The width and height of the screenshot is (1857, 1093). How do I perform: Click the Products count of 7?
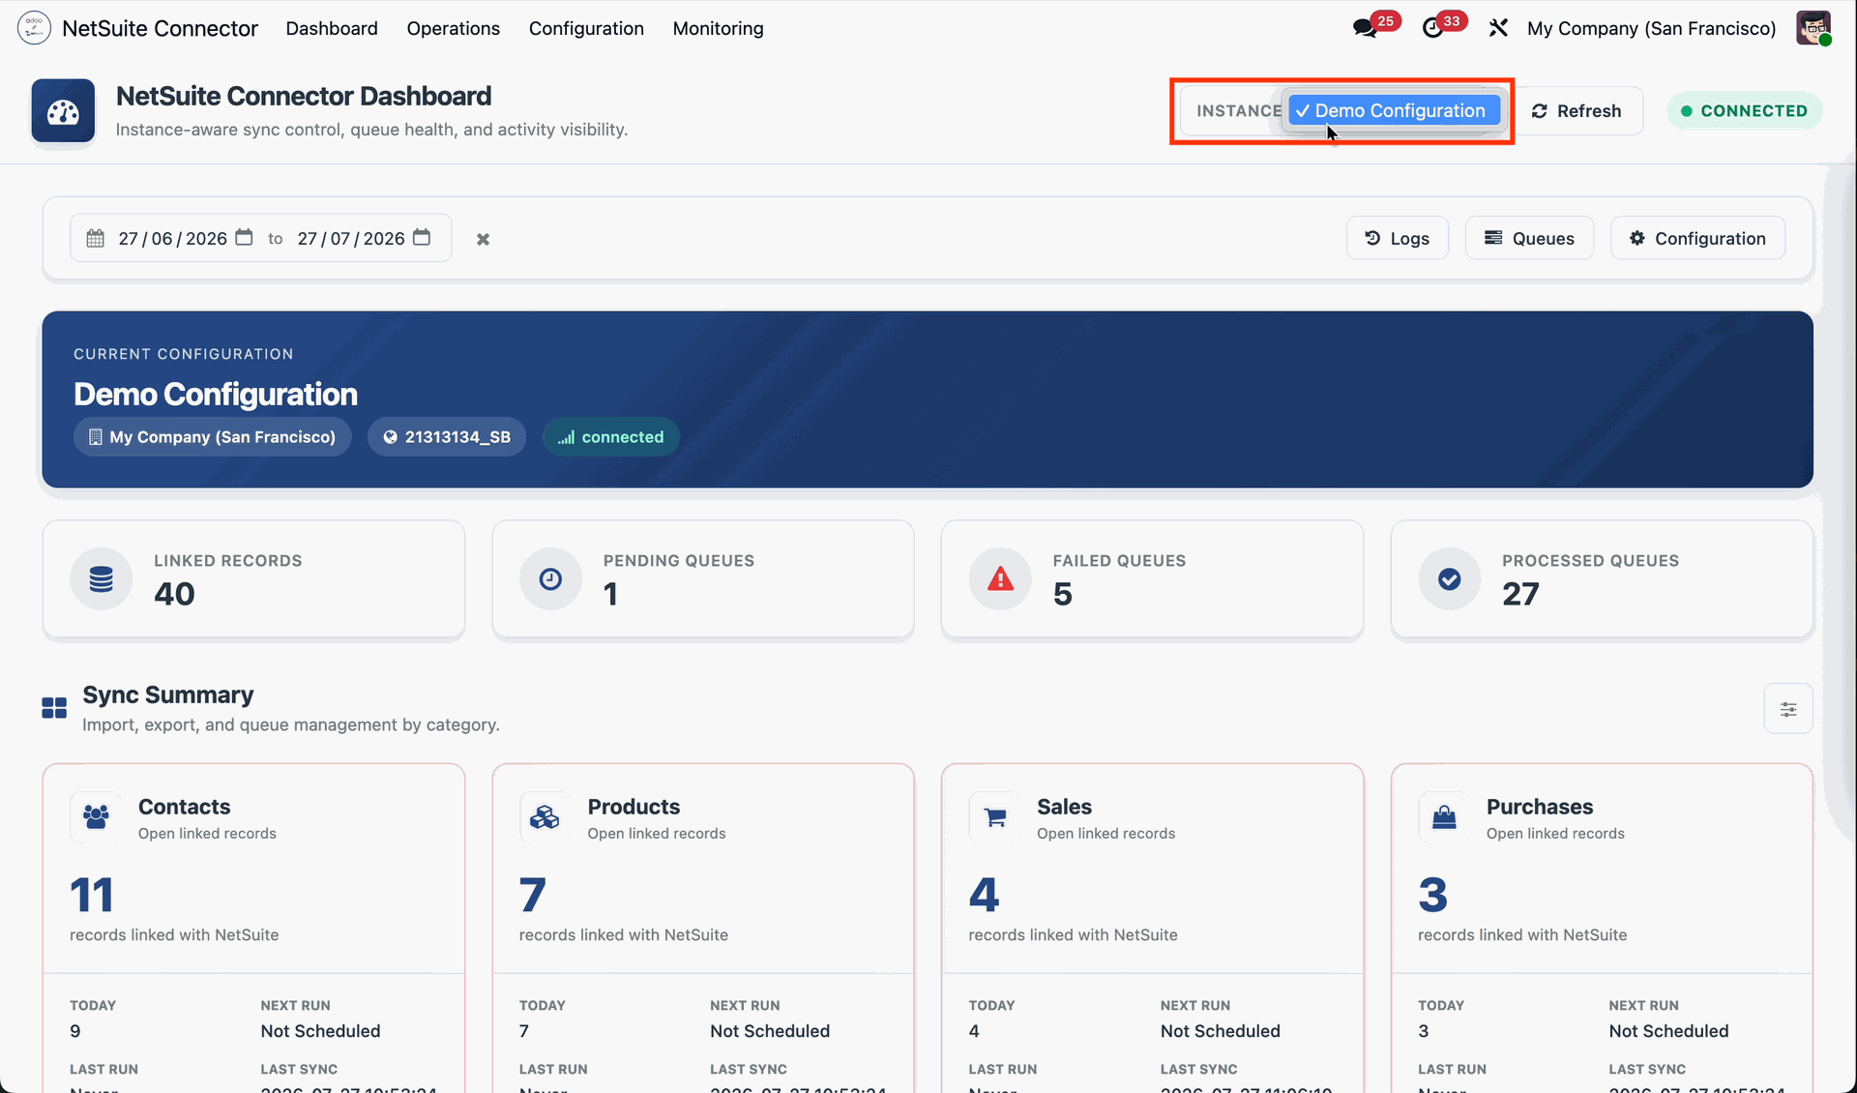pos(533,895)
